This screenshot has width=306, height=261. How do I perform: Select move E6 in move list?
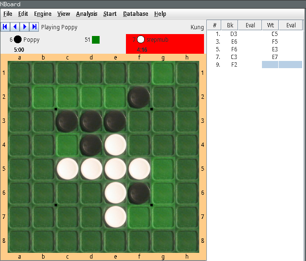[x=234, y=42]
